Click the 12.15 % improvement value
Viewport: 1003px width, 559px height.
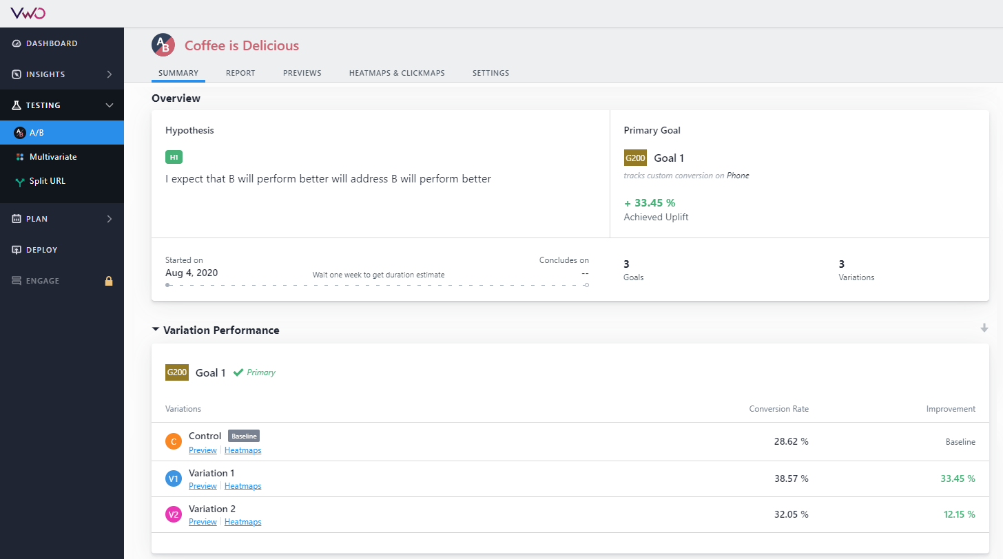click(960, 514)
